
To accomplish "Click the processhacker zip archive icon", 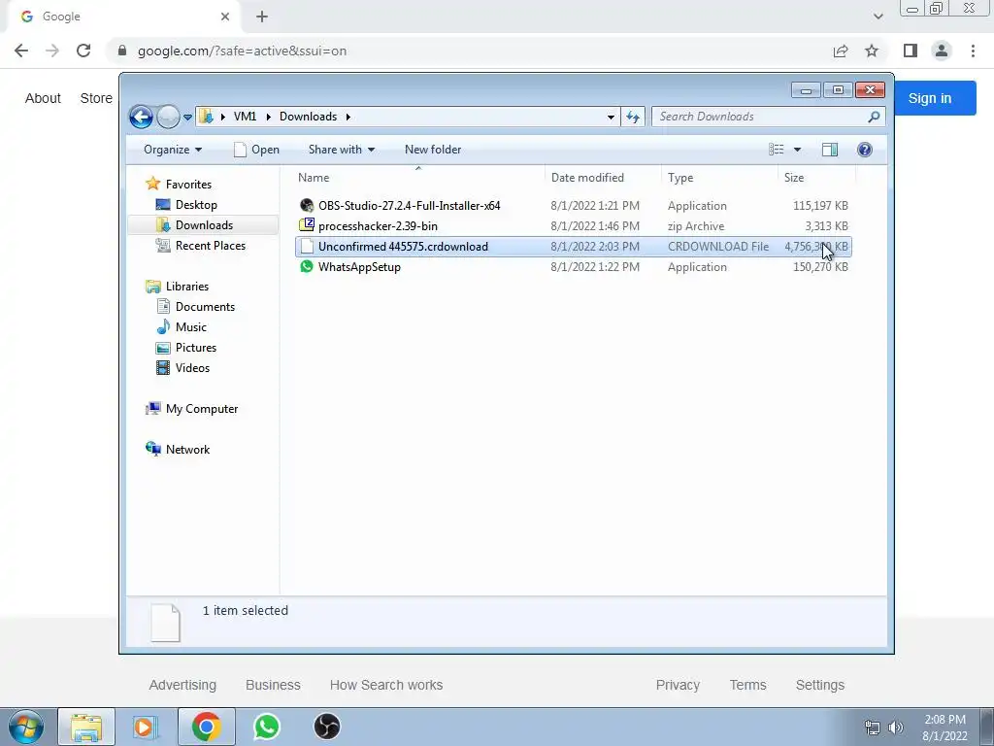I will point(307,224).
